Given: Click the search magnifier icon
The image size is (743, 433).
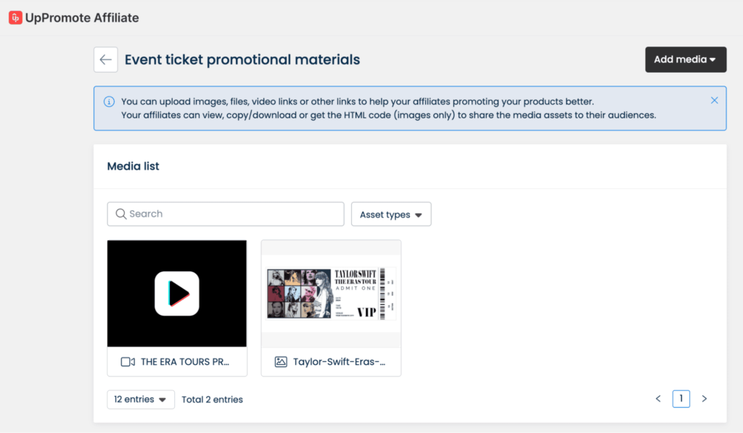Looking at the screenshot, I should pyautogui.click(x=120, y=214).
